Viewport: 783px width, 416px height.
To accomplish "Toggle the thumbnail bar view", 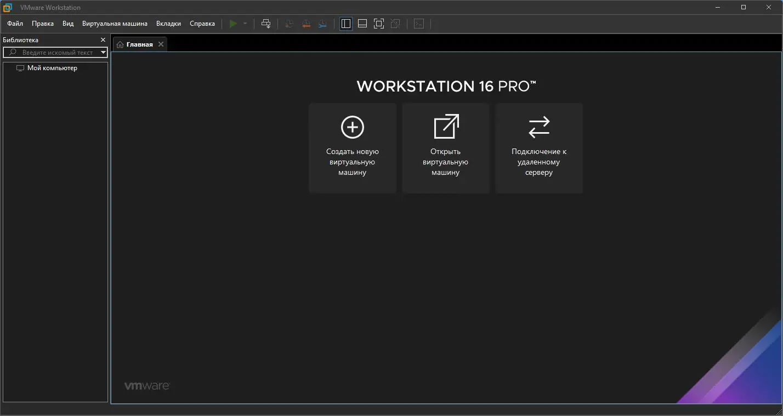I will coord(362,24).
